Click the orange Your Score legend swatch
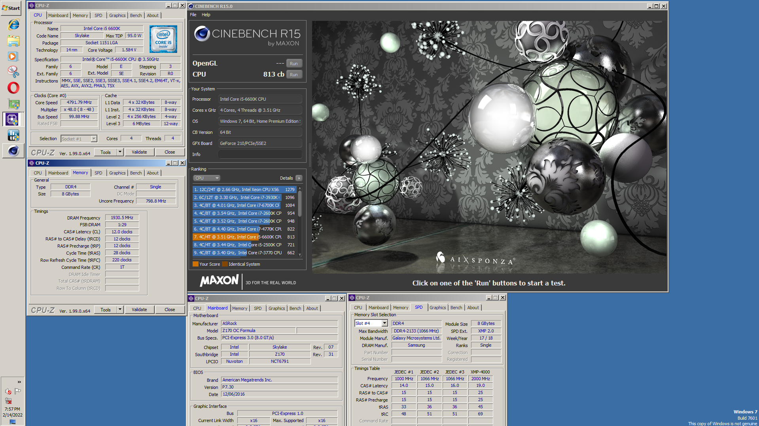 (x=195, y=264)
